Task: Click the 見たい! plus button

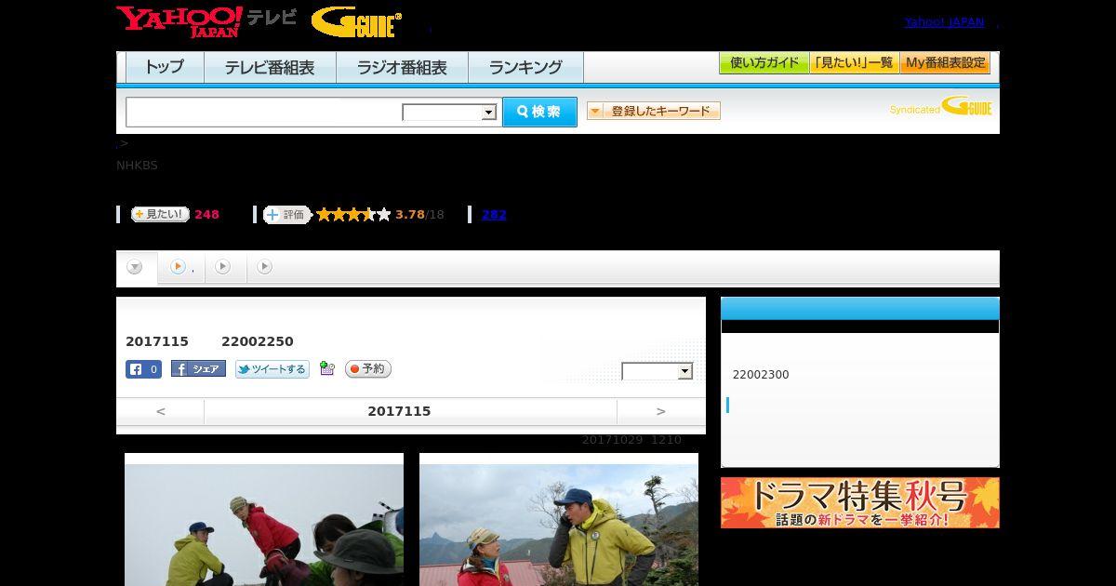Action: (160, 214)
